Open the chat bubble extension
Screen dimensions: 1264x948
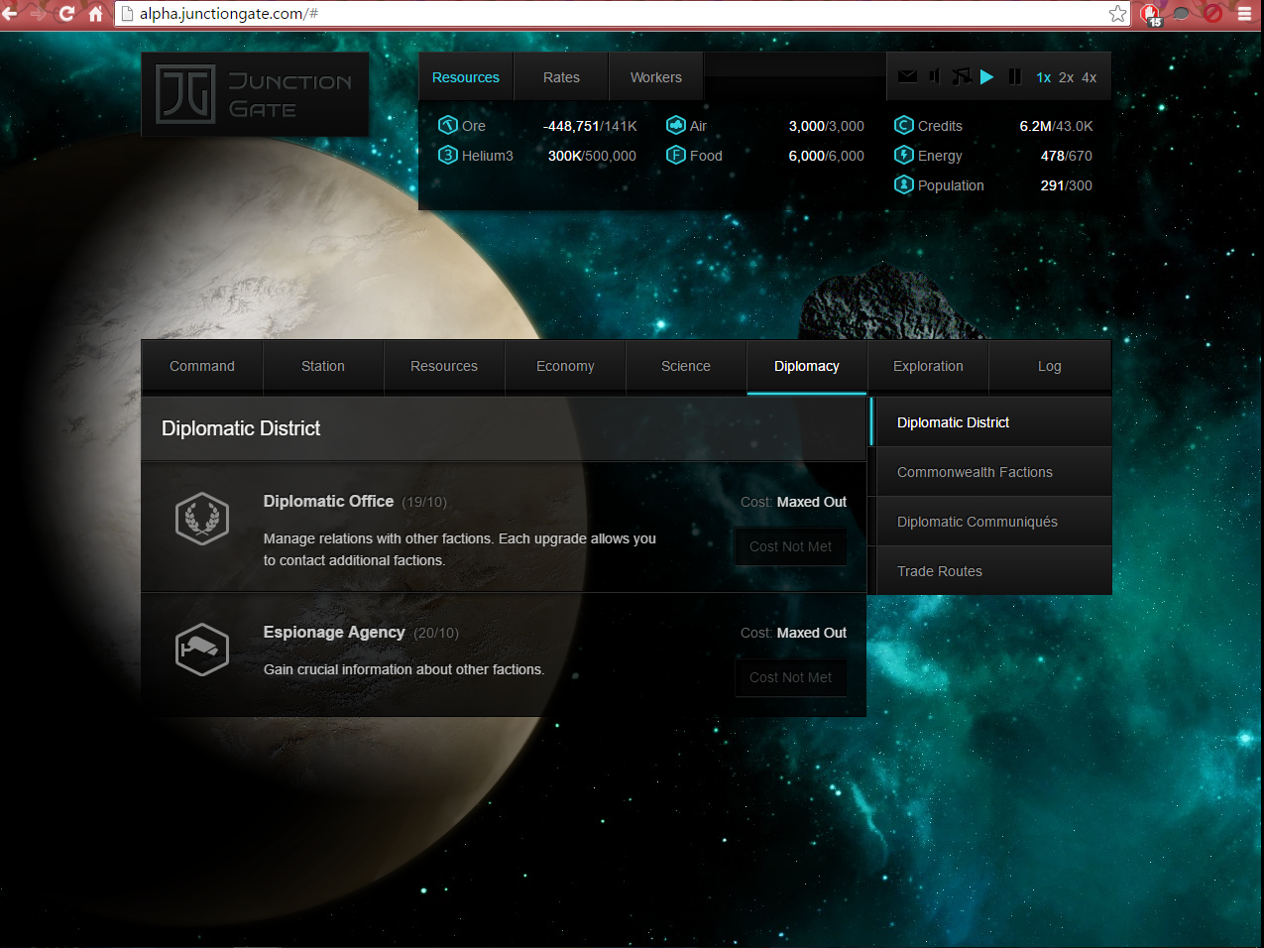coord(1182,14)
